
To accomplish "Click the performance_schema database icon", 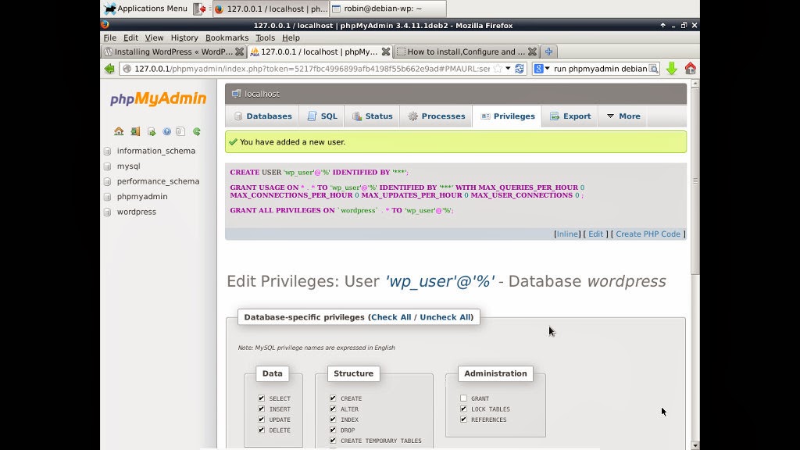I will [x=107, y=181].
